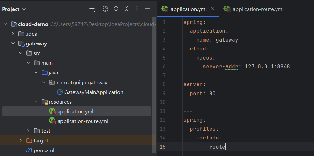
Task: Switch to the application.yml editor tab
Action: [x=189, y=9]
